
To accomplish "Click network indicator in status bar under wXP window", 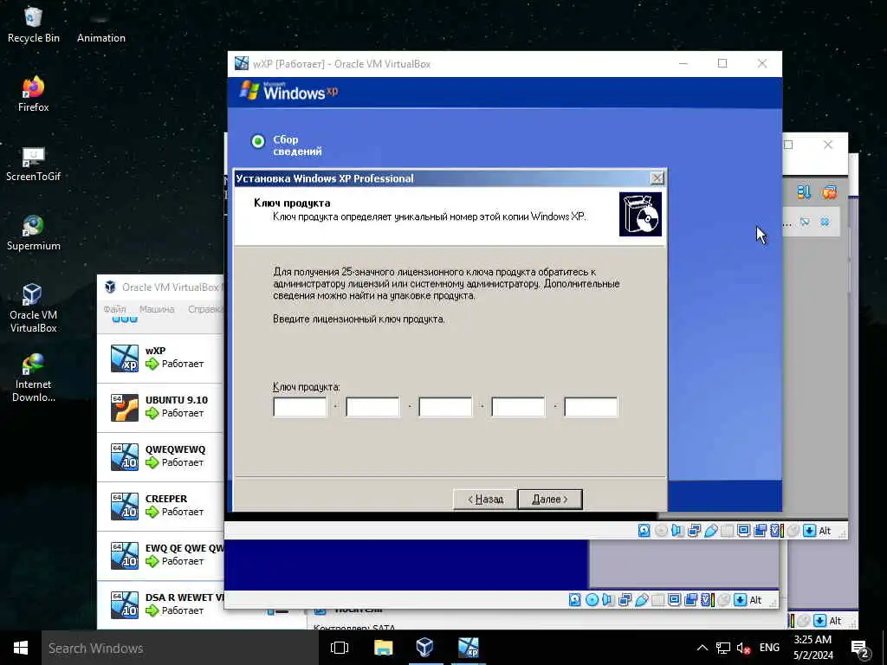I will pos(694,531).
